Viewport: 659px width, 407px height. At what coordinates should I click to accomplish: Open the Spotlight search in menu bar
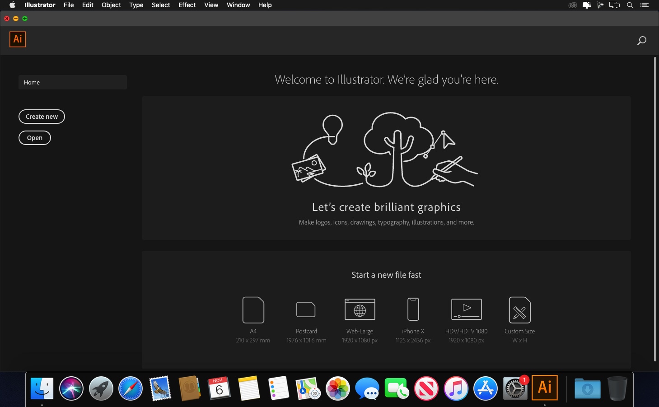(x=630, y=5)
